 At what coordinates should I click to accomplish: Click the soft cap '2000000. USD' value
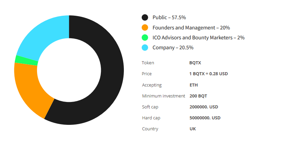click(x=203, y=107)
